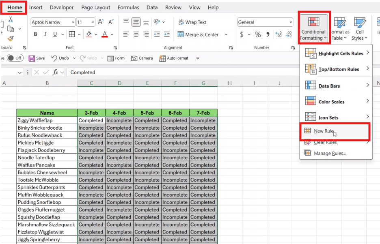This screenshot has width=380, height=244.
Task: Bottom align cell contents
Action: 146,23
